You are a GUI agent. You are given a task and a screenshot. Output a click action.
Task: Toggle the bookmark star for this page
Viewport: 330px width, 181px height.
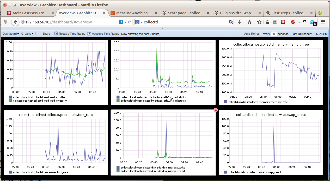click(x=259, y=22)
